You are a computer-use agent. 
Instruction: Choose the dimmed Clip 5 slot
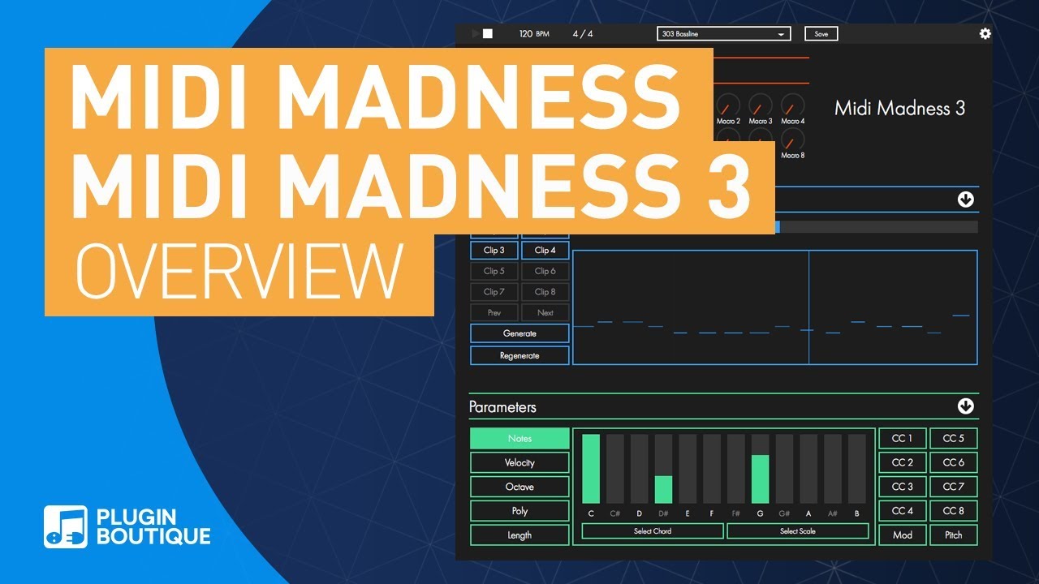494,271
